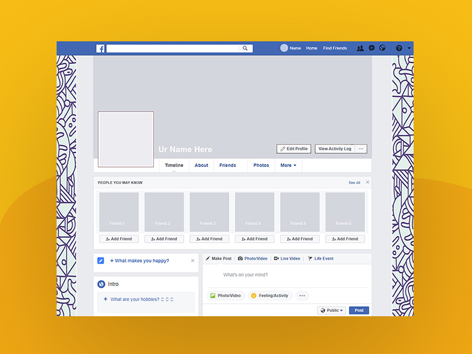
Task: Click Edit Profile
Action: pyautogui.click(x=293, y=149)
